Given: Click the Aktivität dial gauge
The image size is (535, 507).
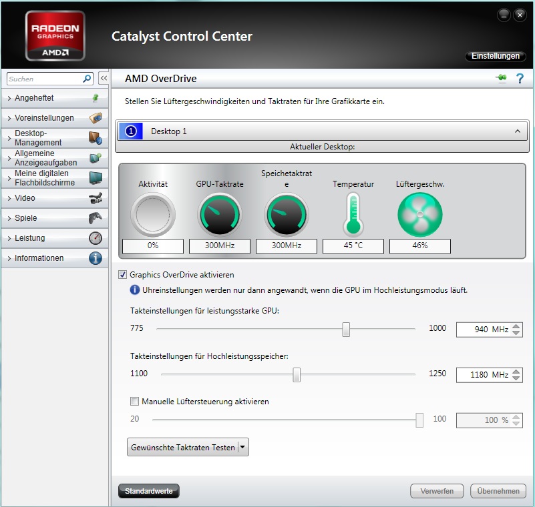Looking at the screenshot, I should (x=153, y=215).
